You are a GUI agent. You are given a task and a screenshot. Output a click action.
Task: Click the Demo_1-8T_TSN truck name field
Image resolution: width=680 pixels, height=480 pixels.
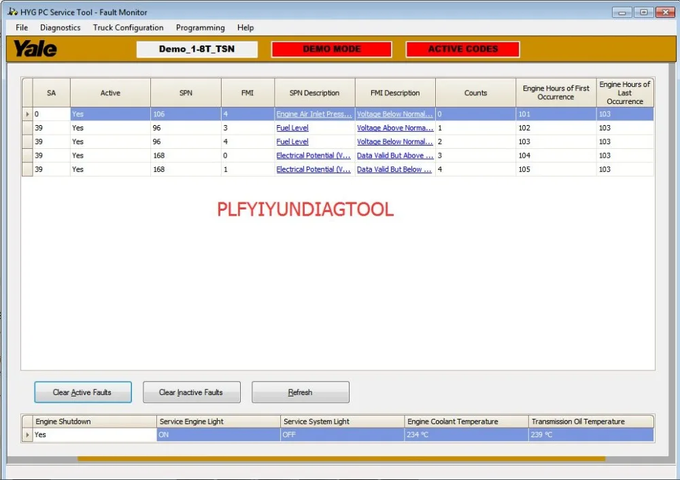coord(197,49)
